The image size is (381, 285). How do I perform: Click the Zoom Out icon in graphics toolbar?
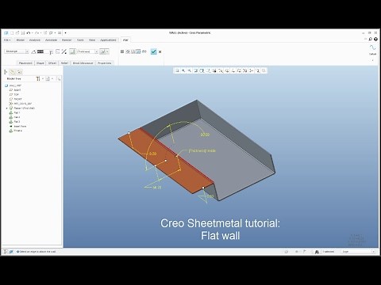pos(190,70)
